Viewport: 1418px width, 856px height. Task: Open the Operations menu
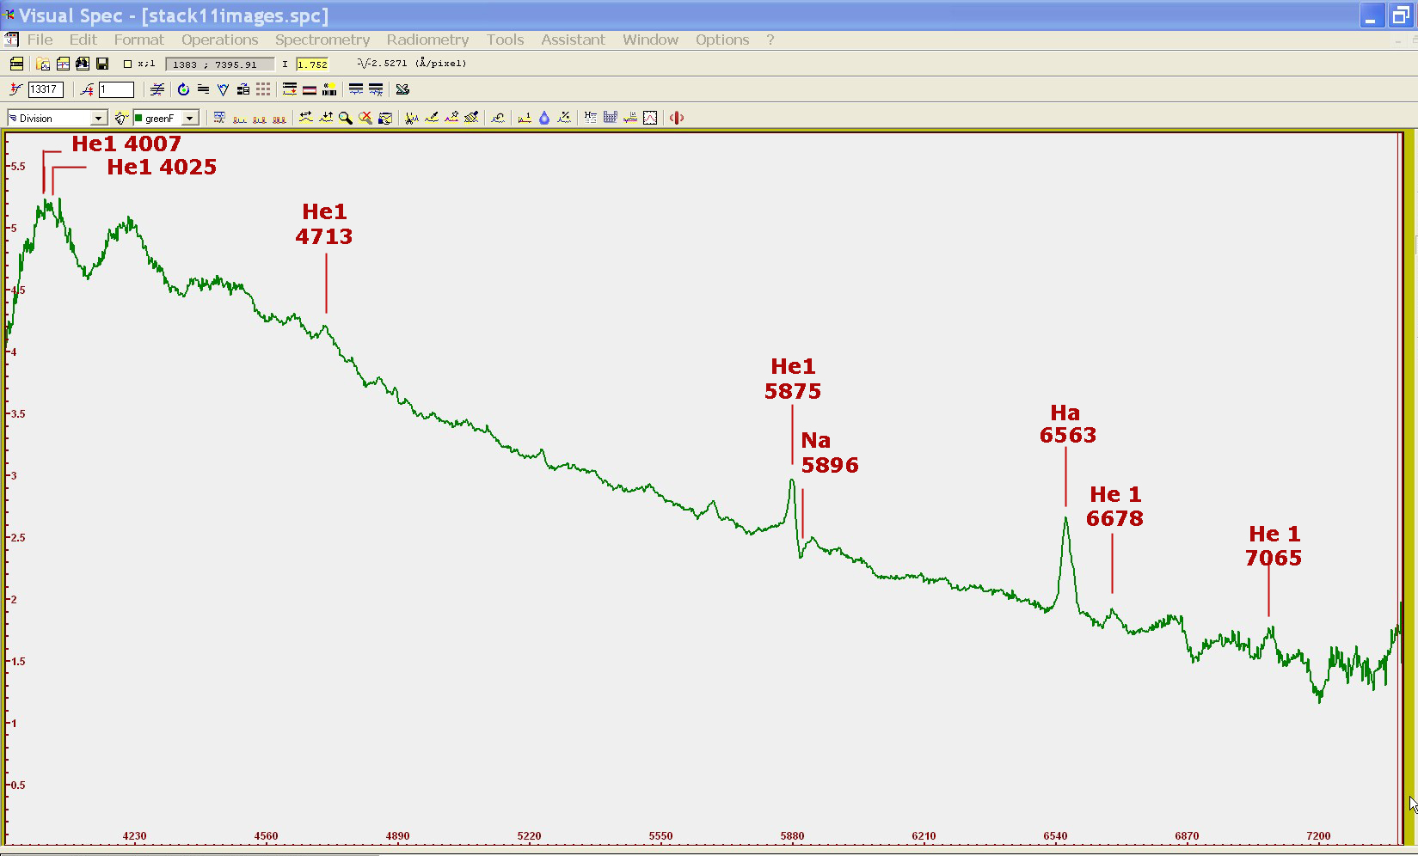(219, 40)
